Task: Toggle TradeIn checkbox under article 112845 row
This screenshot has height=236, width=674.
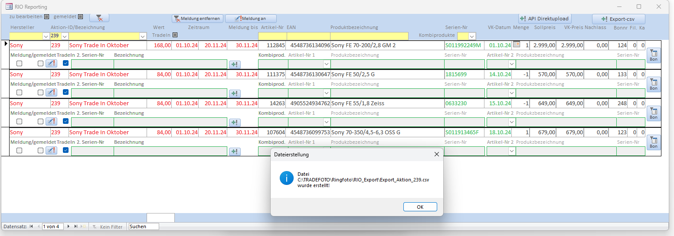Action: pos(66,63)
